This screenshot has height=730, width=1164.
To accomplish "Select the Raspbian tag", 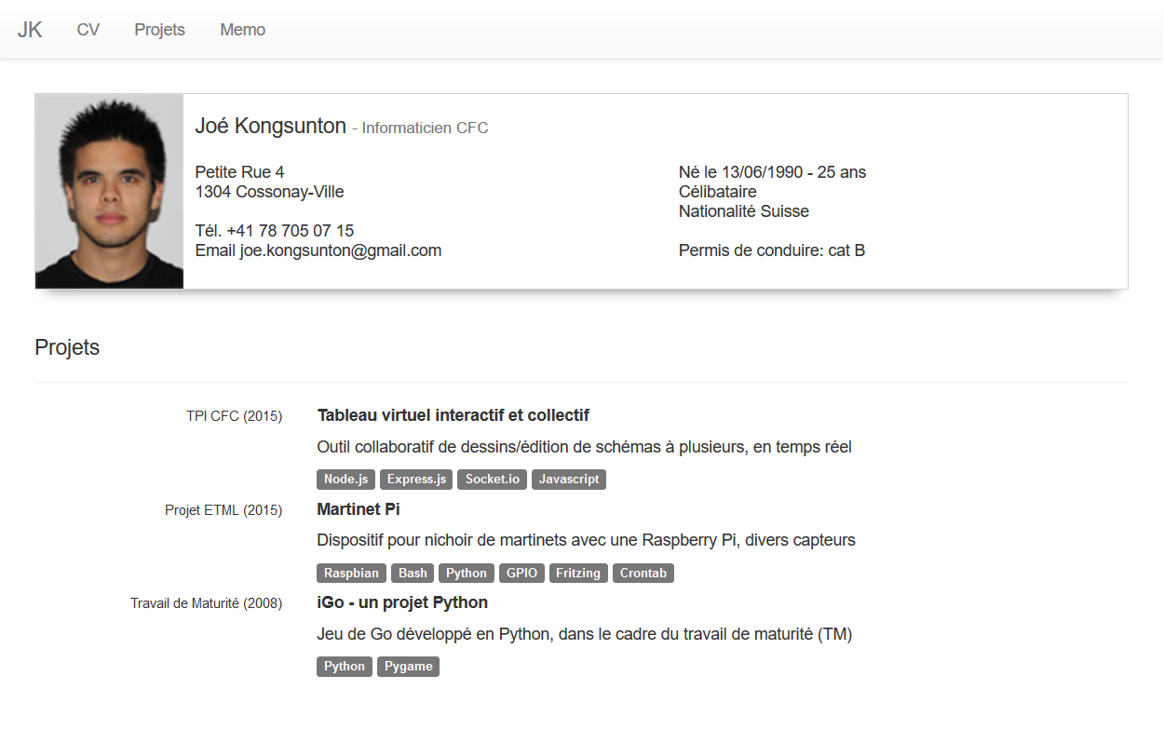I will tap(351, 573).
